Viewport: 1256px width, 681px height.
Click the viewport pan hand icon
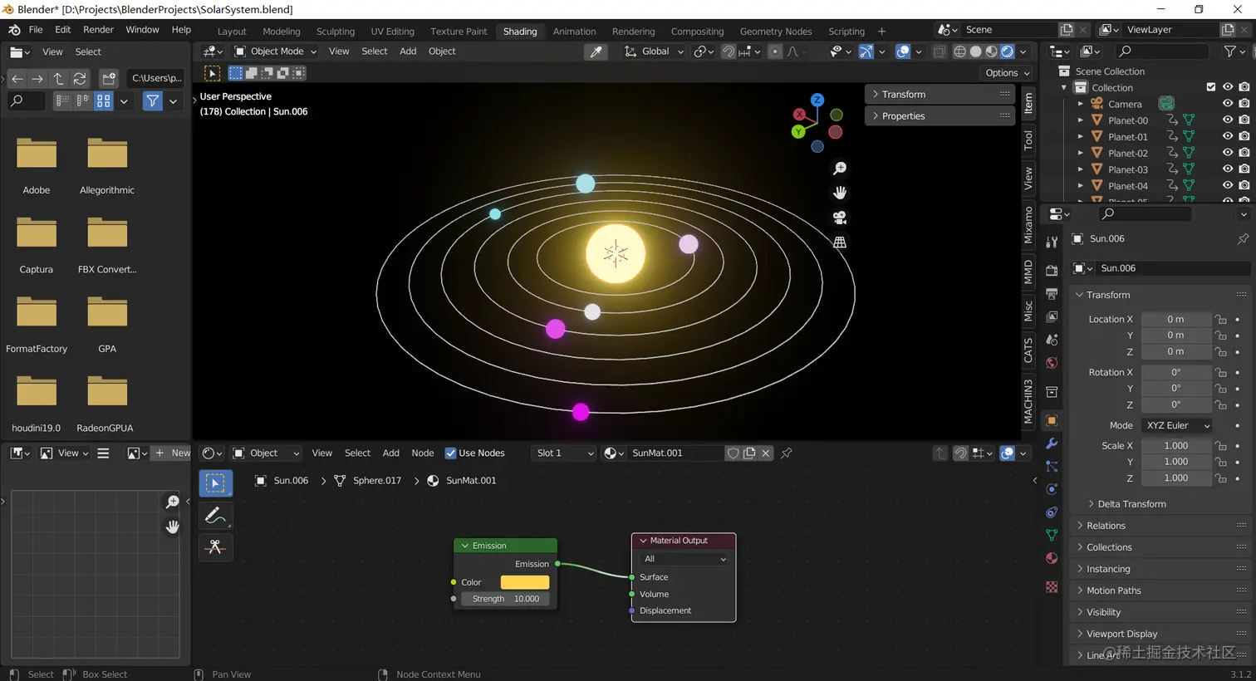click(840, 193)
